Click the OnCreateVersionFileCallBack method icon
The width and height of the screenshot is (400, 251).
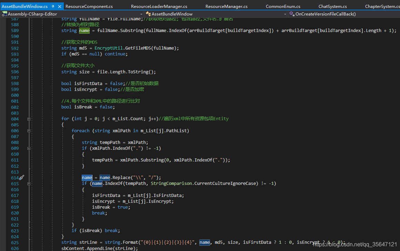[292, 14]
